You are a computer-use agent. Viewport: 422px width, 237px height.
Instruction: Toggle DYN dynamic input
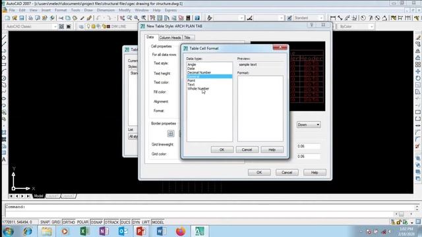coord(136,223)
